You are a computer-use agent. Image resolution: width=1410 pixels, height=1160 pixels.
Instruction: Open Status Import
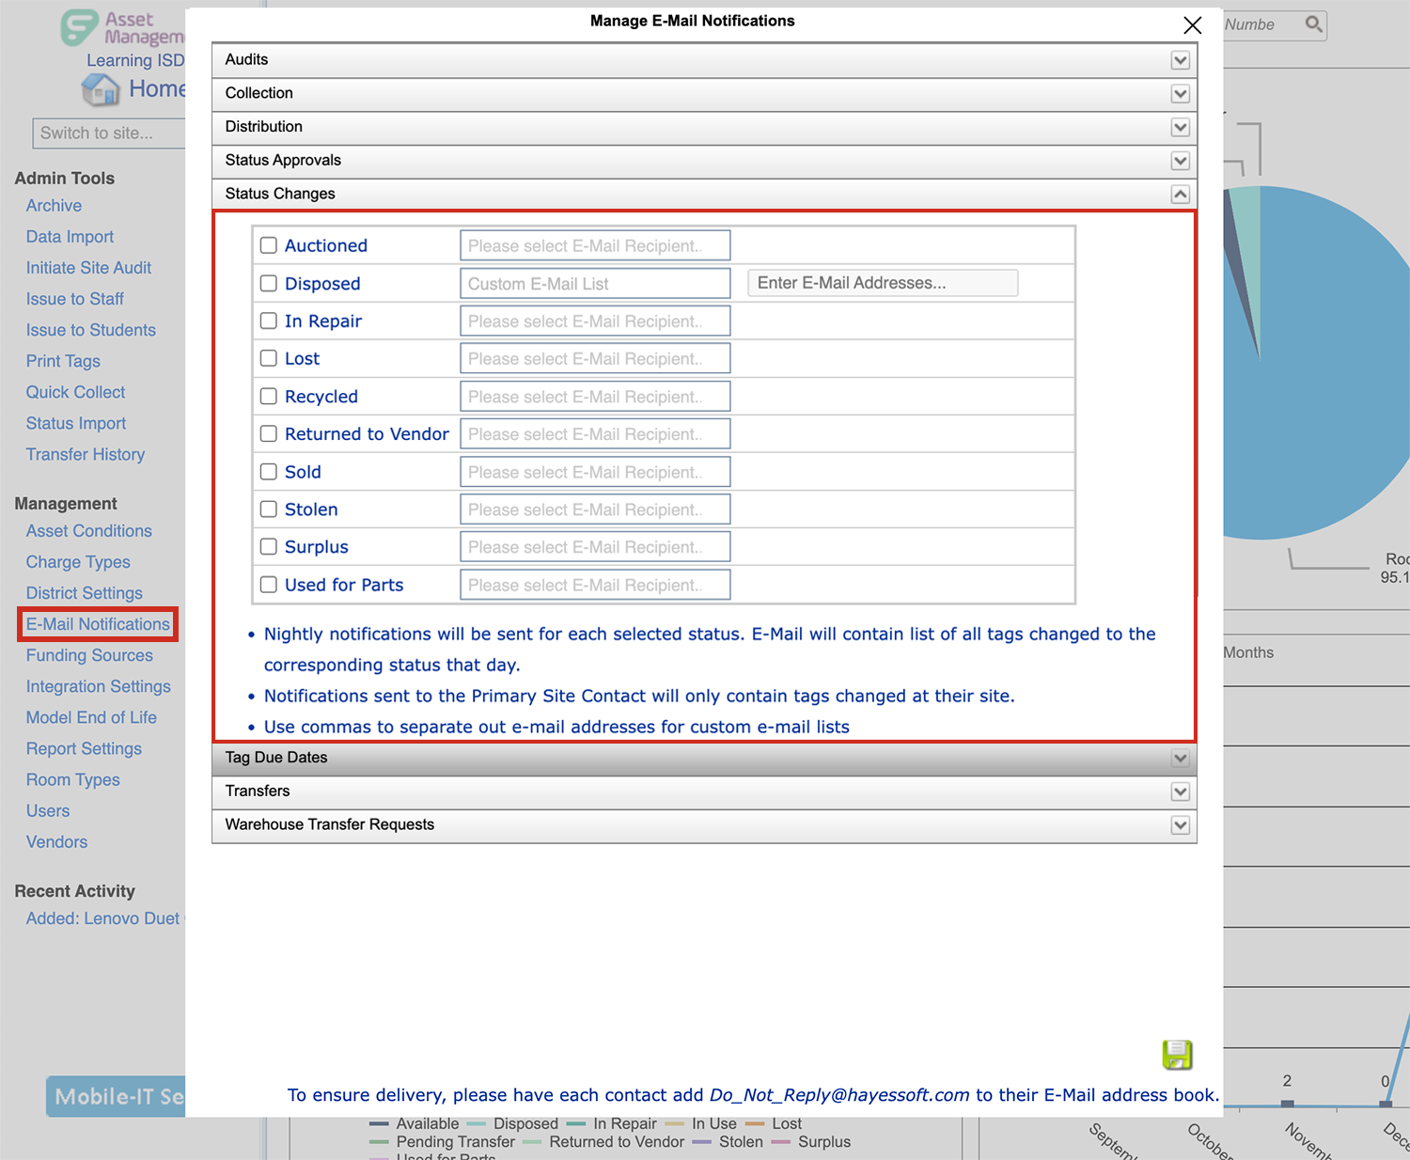76,423
